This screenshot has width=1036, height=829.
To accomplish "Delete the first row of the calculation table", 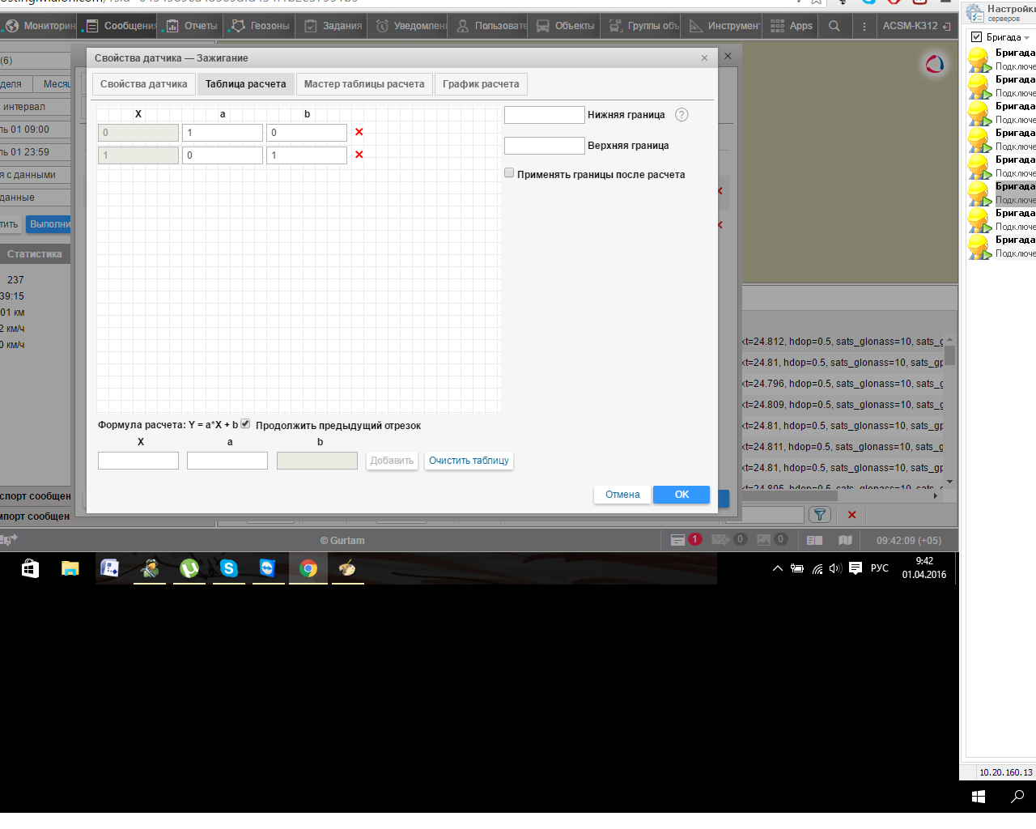I will pos(359,132).
